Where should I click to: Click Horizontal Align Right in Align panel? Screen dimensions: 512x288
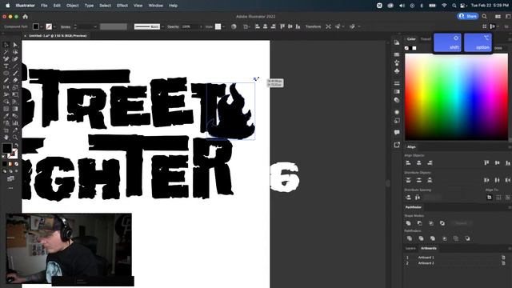430,162
